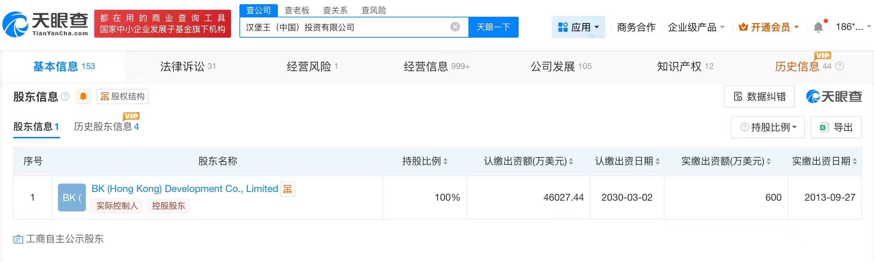The height and width of the screenshot is (262, 874).
Task: Open the notifications bell in the header
Action: [x=818, y=27]
